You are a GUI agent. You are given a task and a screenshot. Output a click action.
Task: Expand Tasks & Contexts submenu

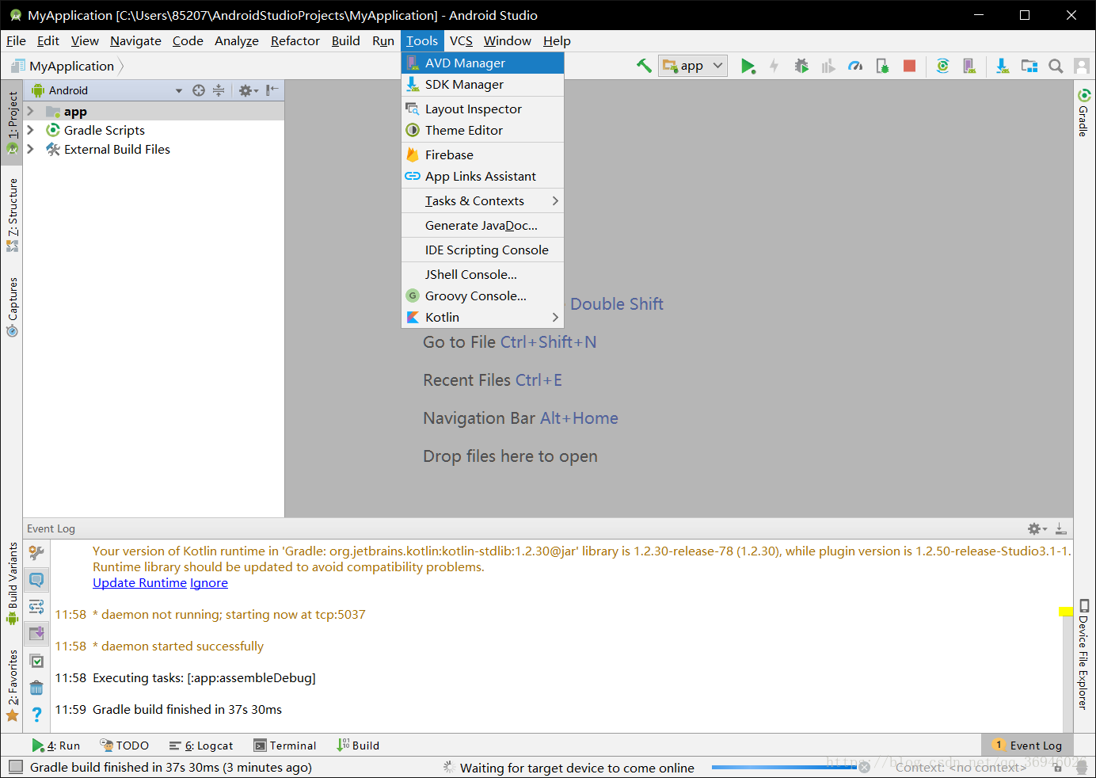point(482,200)
